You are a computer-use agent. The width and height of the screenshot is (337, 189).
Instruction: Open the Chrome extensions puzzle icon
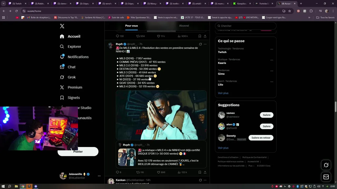(x=311, y=11)
